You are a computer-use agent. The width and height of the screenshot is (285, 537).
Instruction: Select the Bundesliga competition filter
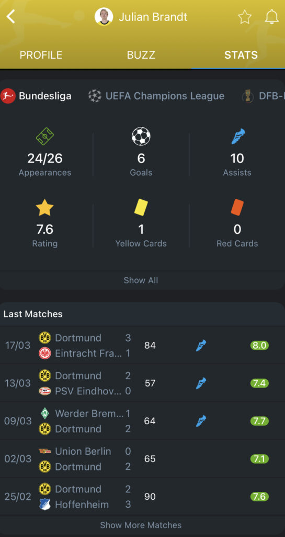click(36, 96)
